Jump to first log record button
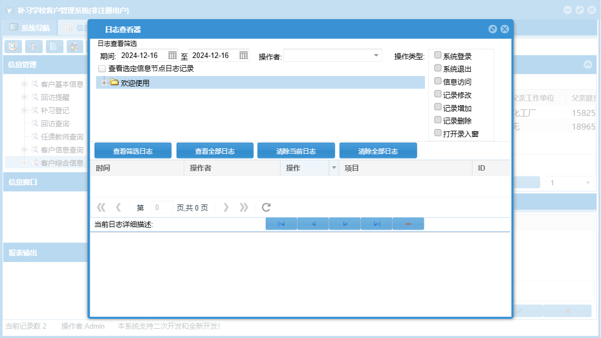This screenshot has width=601, height=338. [x=281, y=224]
